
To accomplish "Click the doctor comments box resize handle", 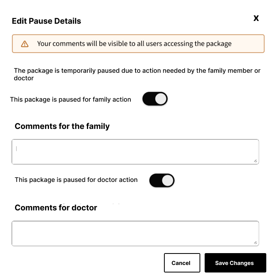I will [x=256, y=243].
